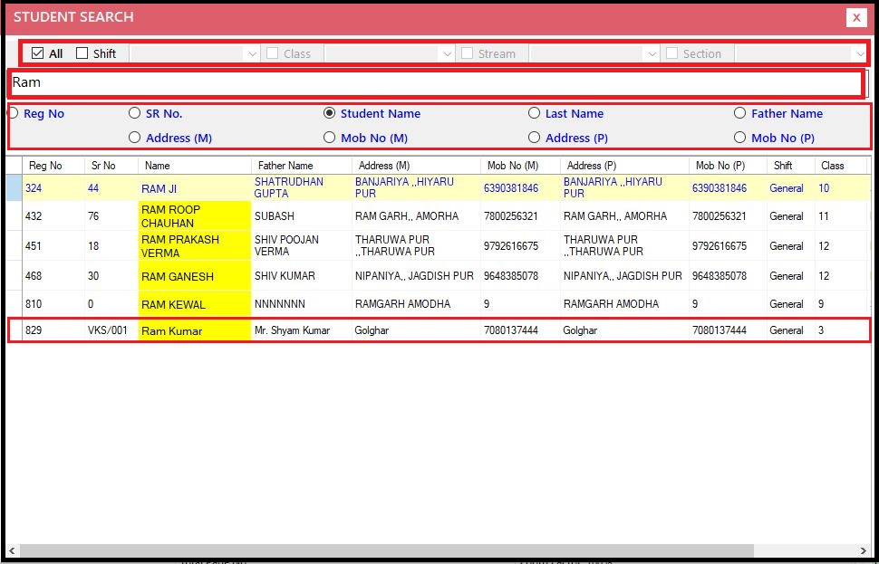Viewport: 879px width, 564px height.
Task: Select Address (M) radio button
Action: click(x=134, y=138)
